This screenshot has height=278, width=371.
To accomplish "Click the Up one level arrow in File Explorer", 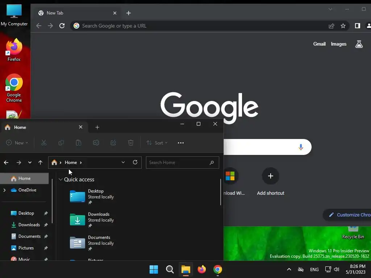I will [41, 163].
